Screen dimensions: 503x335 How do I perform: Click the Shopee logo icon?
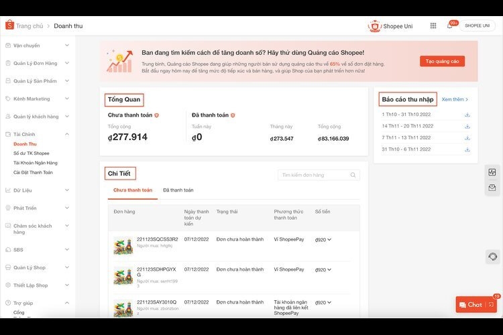pyautogui.click(x=9, y=25)
